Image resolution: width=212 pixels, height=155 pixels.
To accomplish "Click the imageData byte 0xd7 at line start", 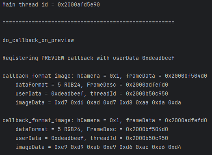I will click(x=61, y=103).
